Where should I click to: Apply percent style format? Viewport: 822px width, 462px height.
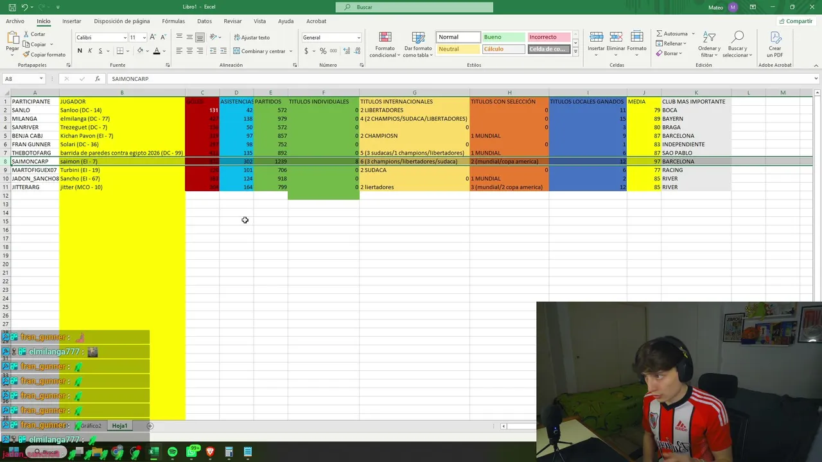pyautogui.click(x=323, y=51)
